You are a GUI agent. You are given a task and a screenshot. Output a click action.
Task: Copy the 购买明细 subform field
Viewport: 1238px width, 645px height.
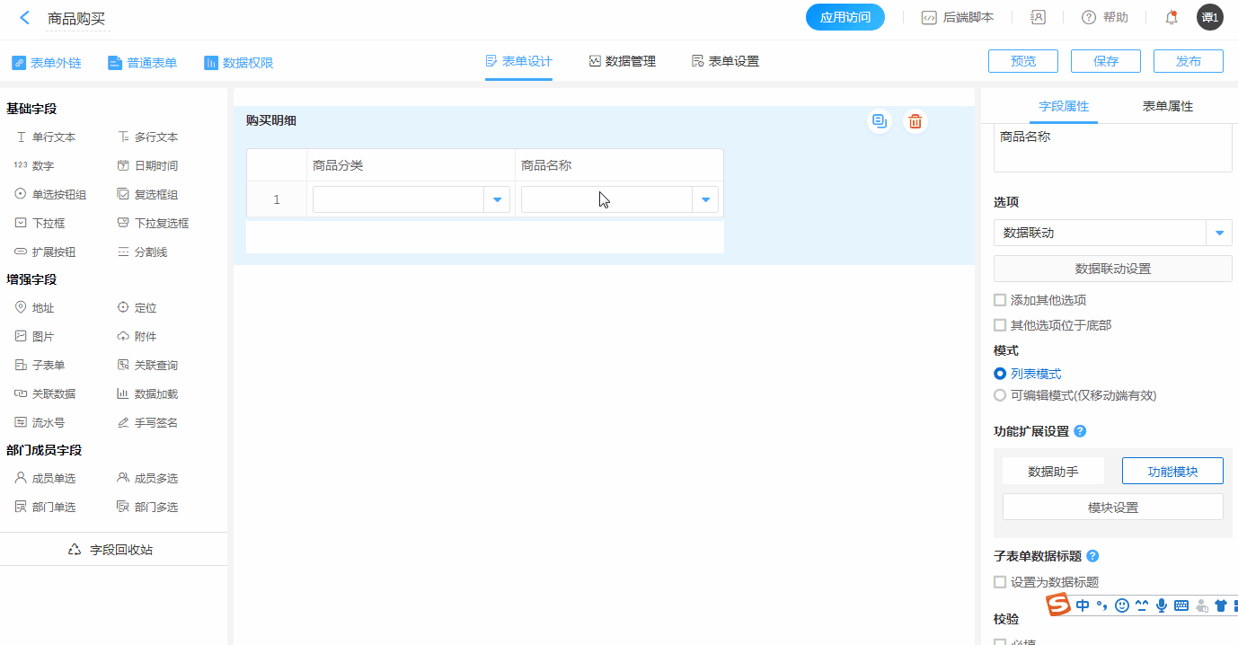(880, 121)
